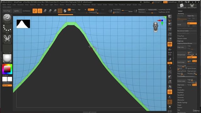Click Edgeloop Masked Border button
201x113 pixels.
(x=187, y=43)
